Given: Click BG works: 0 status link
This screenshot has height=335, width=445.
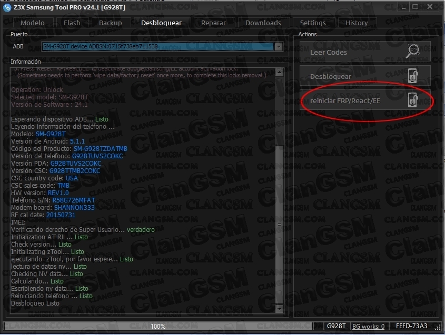Looking at the screenshot, I should point(368,327).
